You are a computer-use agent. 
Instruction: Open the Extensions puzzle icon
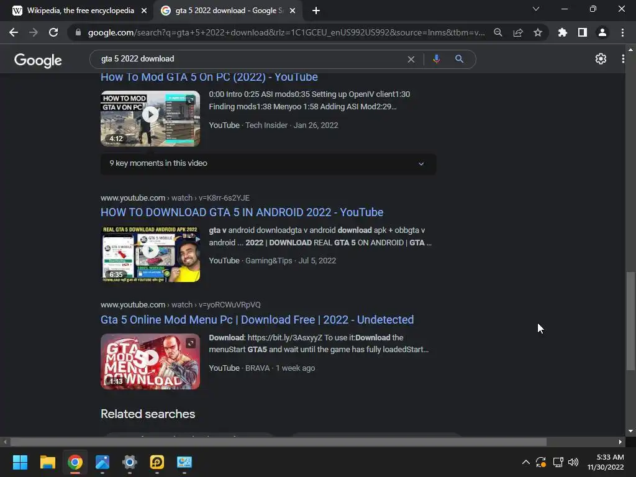pos(563,32)
